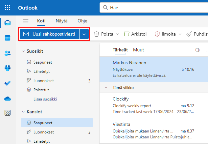Image resolution: width=208 pixels, height=144 pixels.
Task: Click in the Hae search field
Action: coord(154,8)
